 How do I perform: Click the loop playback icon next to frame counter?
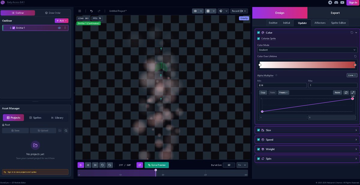(139, 165)
